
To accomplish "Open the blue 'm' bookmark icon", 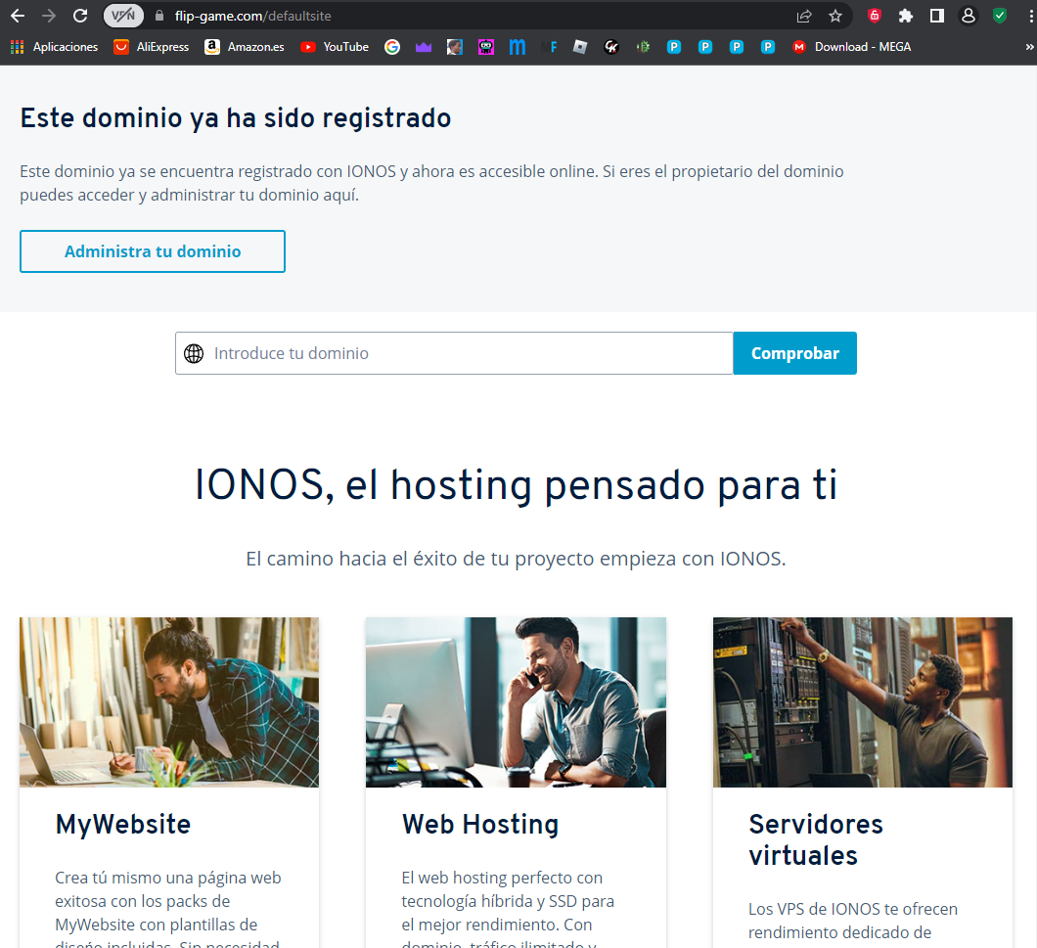I will 518,47.
